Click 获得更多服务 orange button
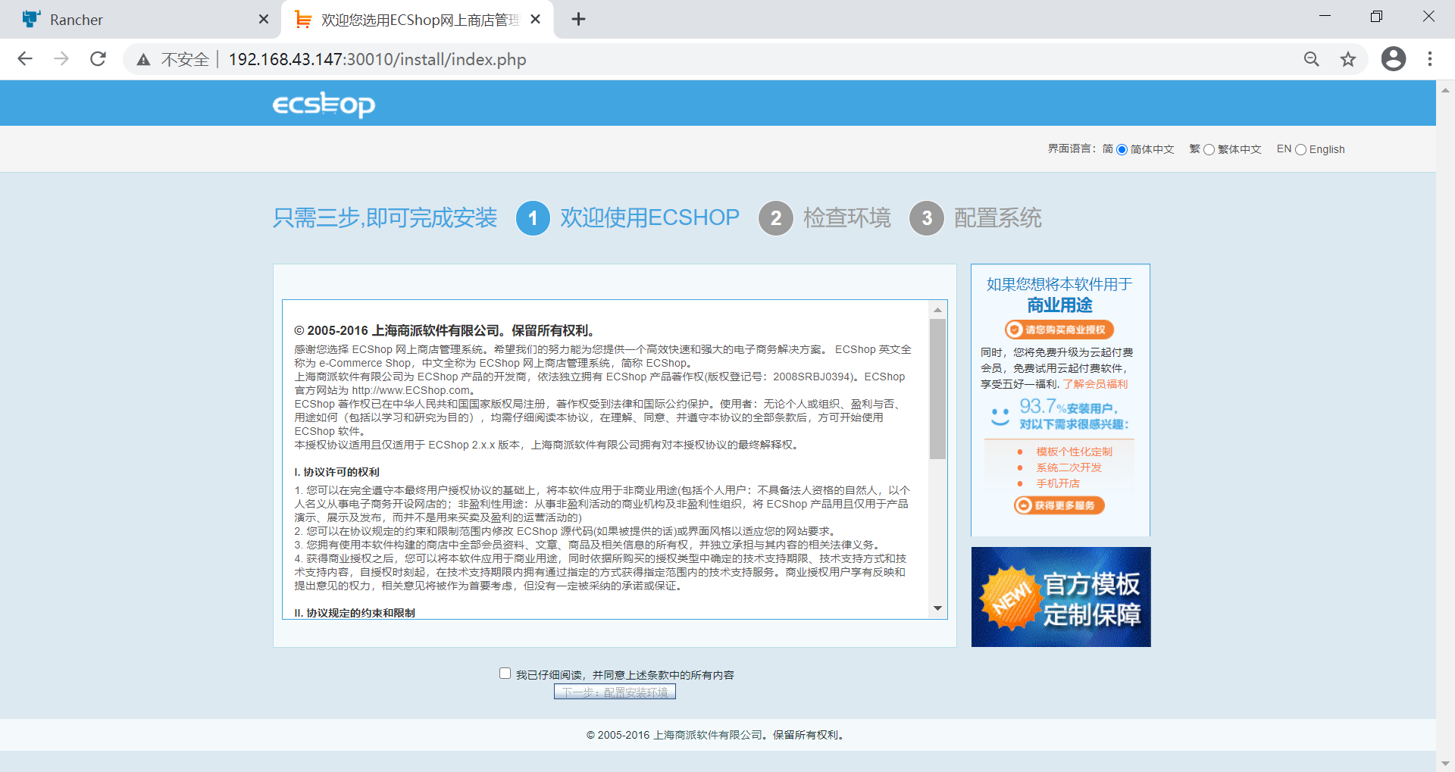 (x=1059, y=505)
